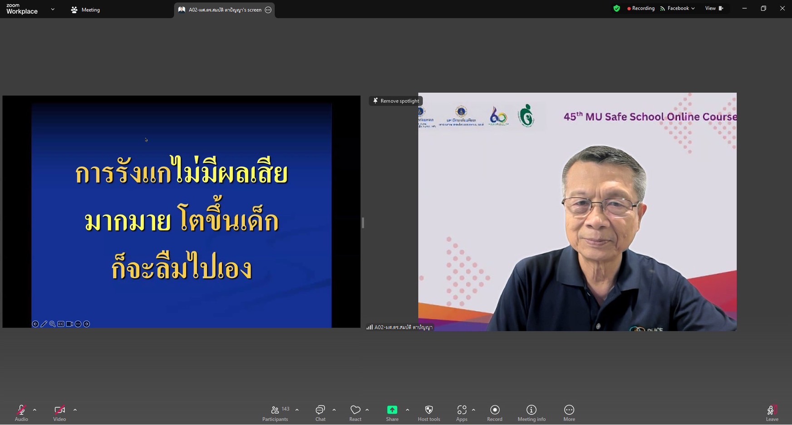Expand video settings arrow next to Video
The width and height of the screenshot is (792, 425).
pyautogui.click(x=75, y=410)
